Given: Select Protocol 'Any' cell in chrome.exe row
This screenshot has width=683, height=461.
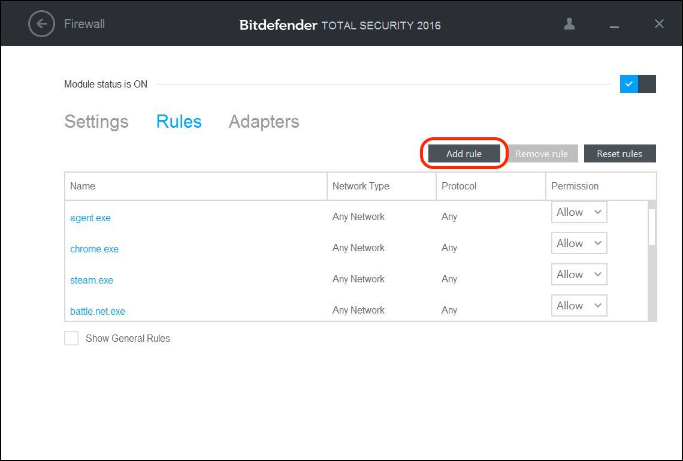Looking at the screenshot, I should point(449,248).
